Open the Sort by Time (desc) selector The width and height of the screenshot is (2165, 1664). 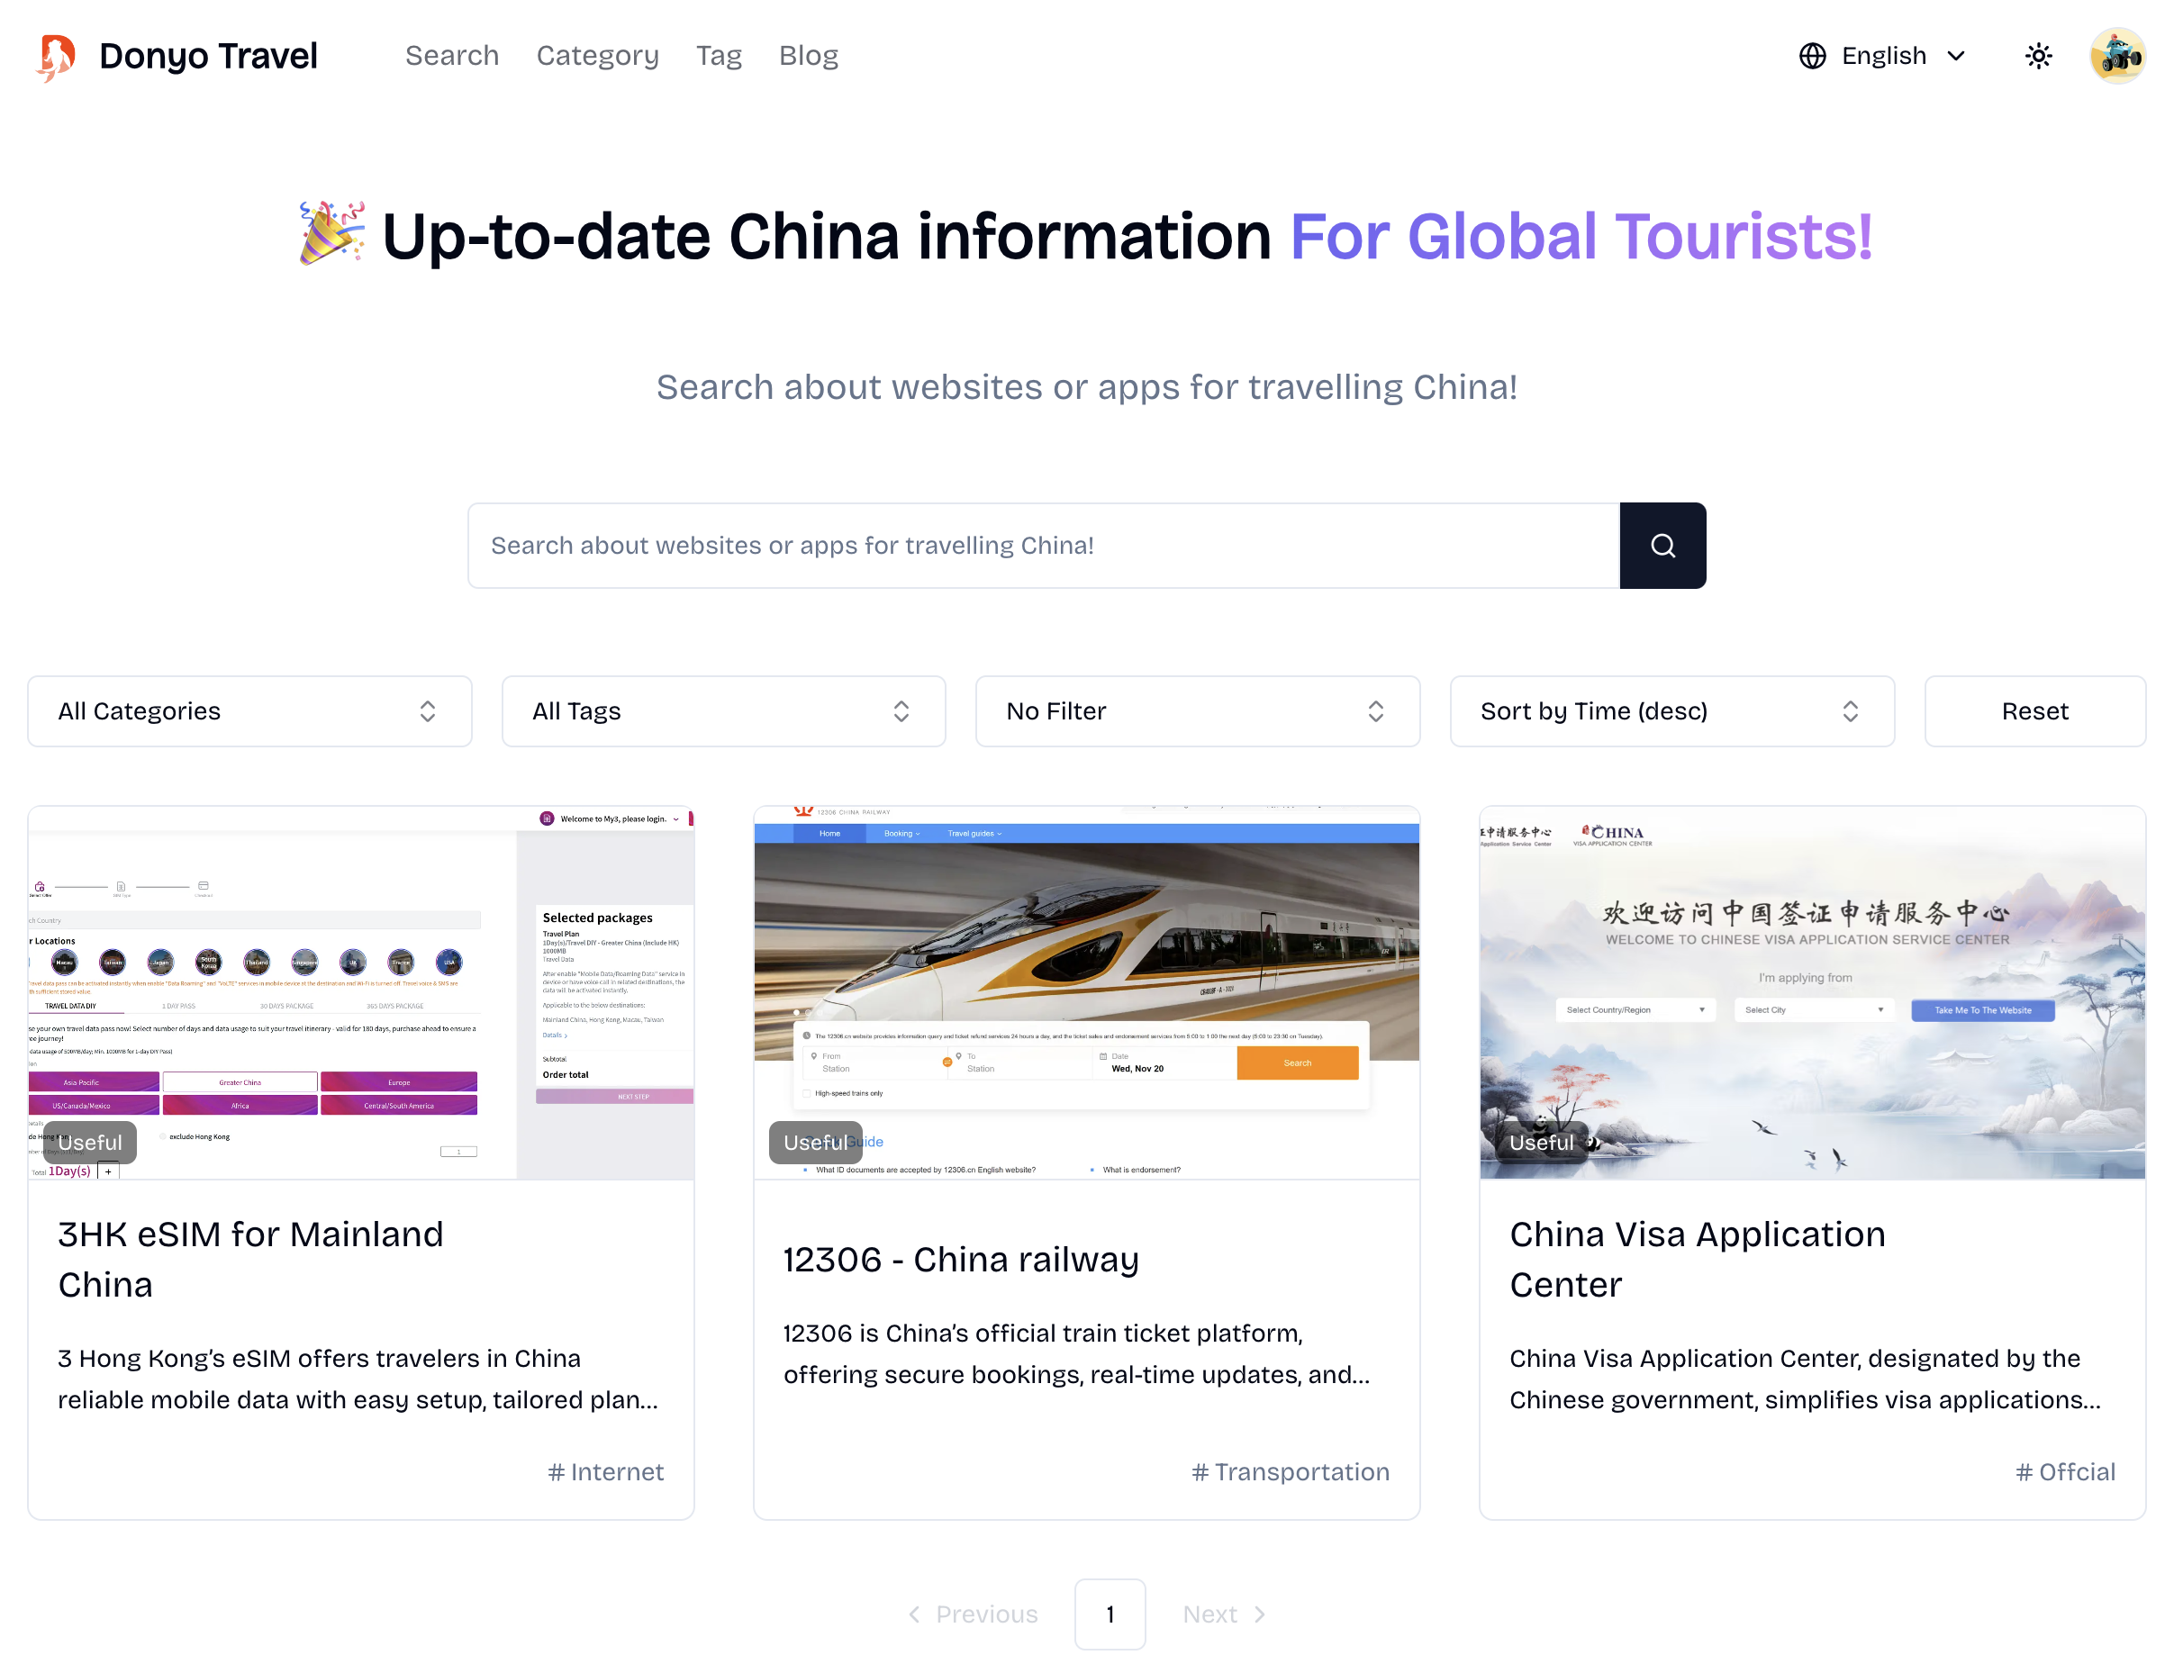(x=1671, y=711)
